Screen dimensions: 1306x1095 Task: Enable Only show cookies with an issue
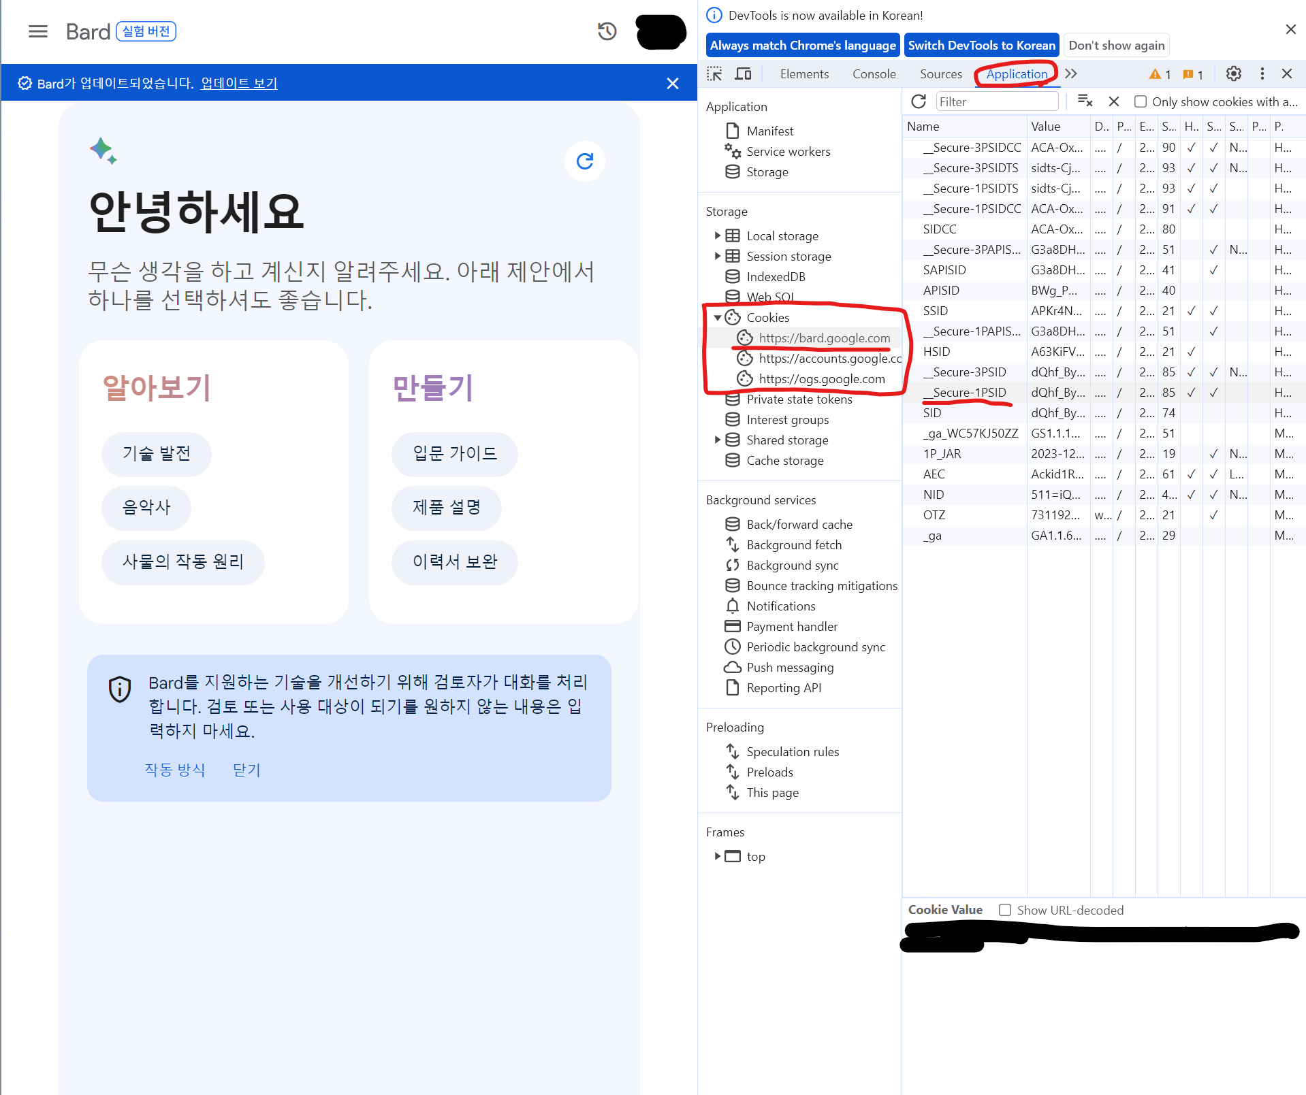pos(1141,101)
